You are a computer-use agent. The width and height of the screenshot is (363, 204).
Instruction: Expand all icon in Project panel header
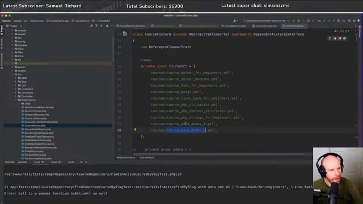[96, 26]
